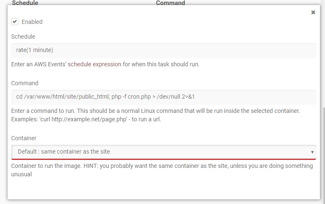The image size is (325, 204).
Task: Select the Schedule column header behind dialog
Action: click(x=25, y=3)
